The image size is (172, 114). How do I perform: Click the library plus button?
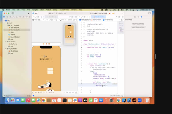pyautogui.click(x=122, y=13)
